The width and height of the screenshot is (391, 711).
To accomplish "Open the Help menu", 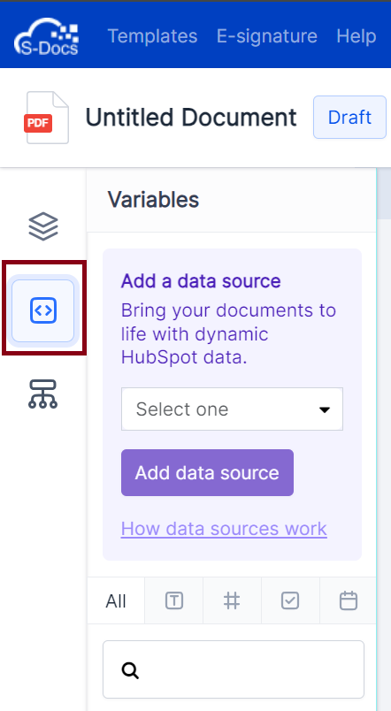I will tap(356, 36).
